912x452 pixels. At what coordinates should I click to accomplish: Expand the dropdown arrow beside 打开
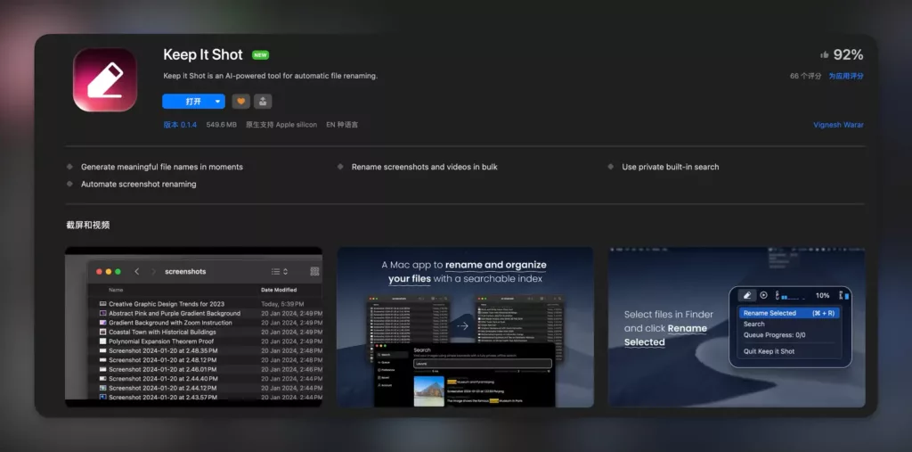[218, 102]
